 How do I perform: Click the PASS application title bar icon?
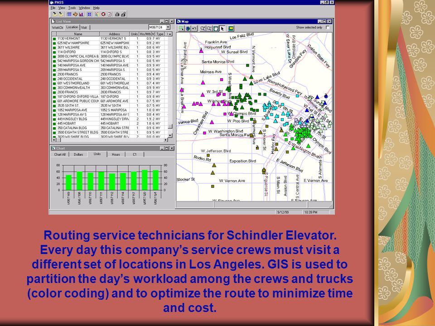coord(52,2)
